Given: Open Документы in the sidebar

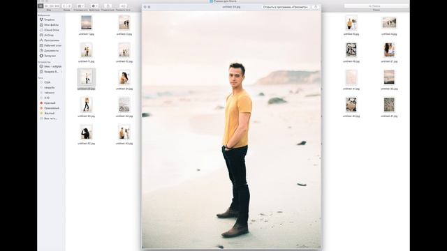Looking at the screenshot, I should coord(50,50).
